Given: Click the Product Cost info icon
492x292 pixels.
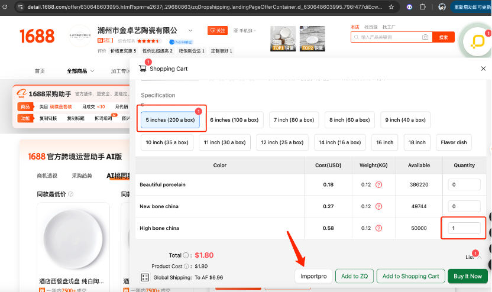Looking at the screenshot, I should pos(186,266).
